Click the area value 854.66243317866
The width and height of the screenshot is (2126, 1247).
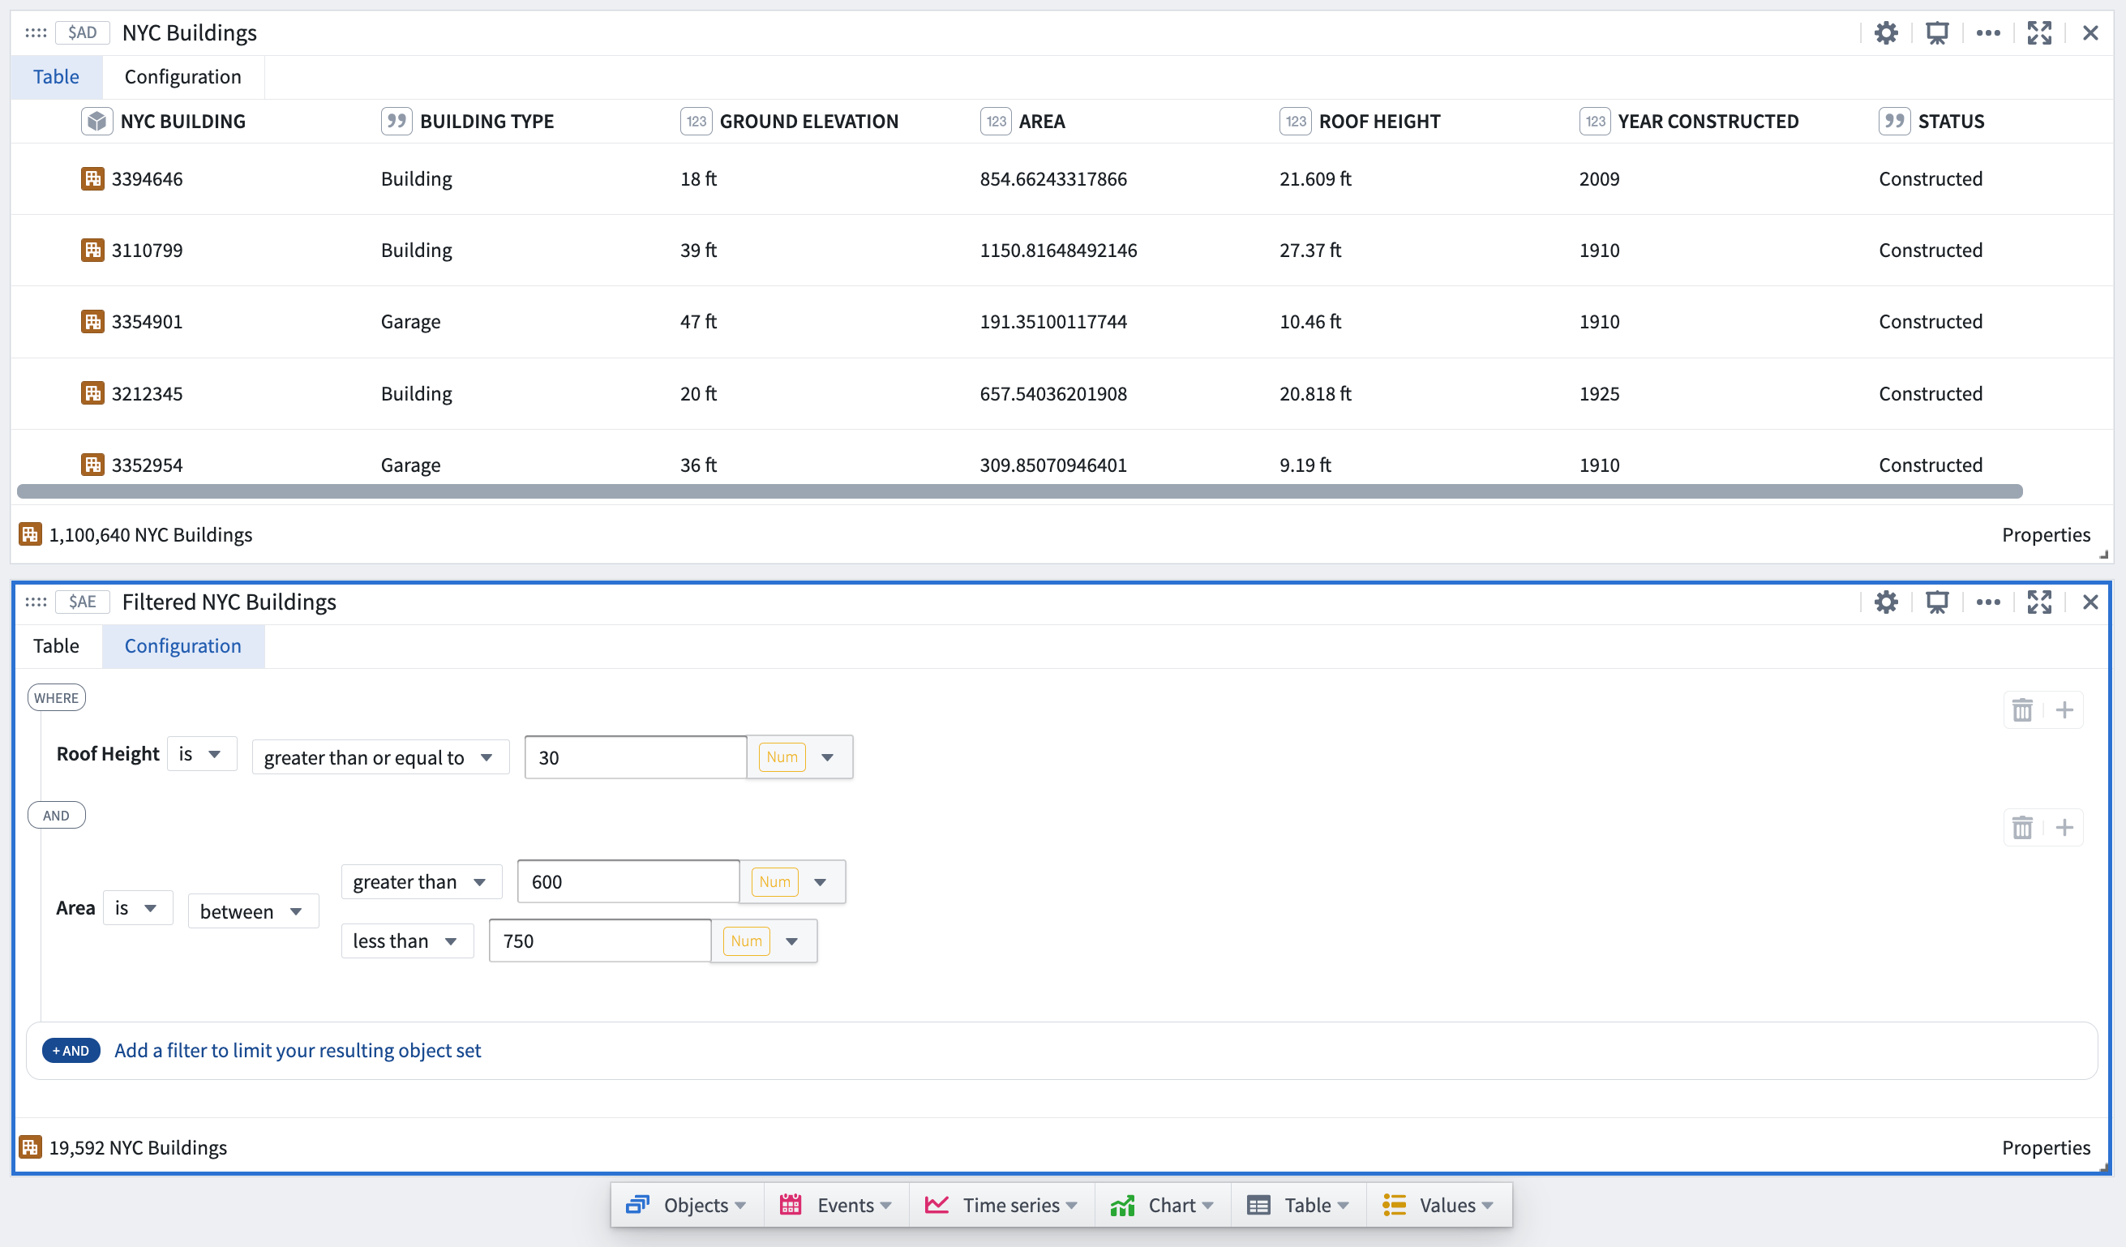(1053, 179)
